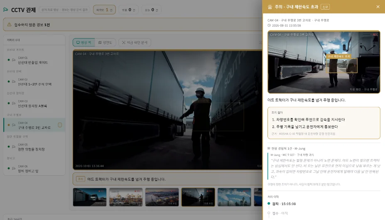
Task: Open the fifth thumbnail showing factory smoke
Action: 234,197
